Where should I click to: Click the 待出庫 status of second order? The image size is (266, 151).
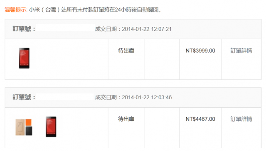coord(126,119)
